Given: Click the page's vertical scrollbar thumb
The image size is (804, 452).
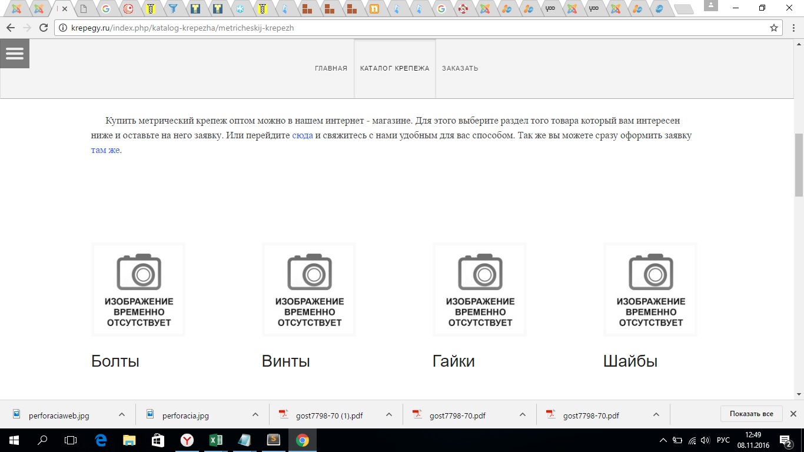Looking at the screenshot, I should pos(799,165).
